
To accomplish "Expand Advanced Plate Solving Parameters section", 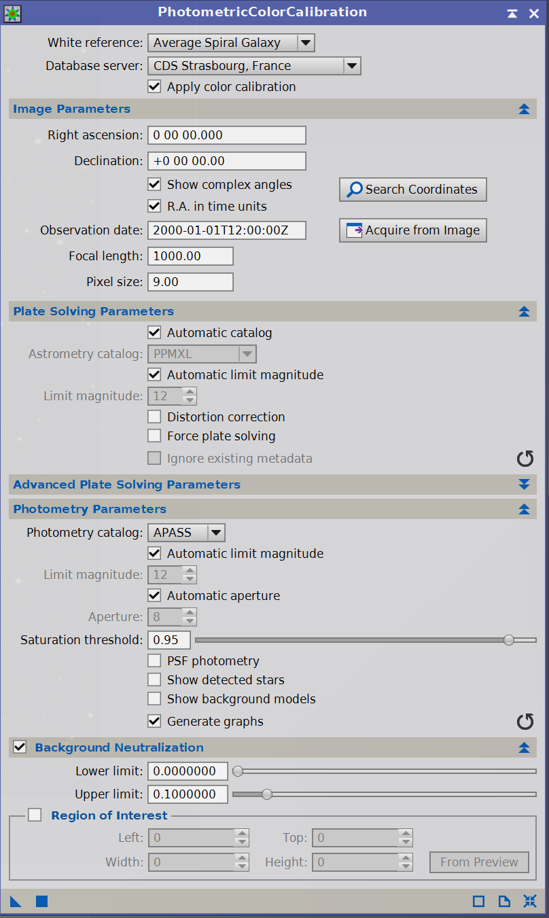I will point(523,484).
